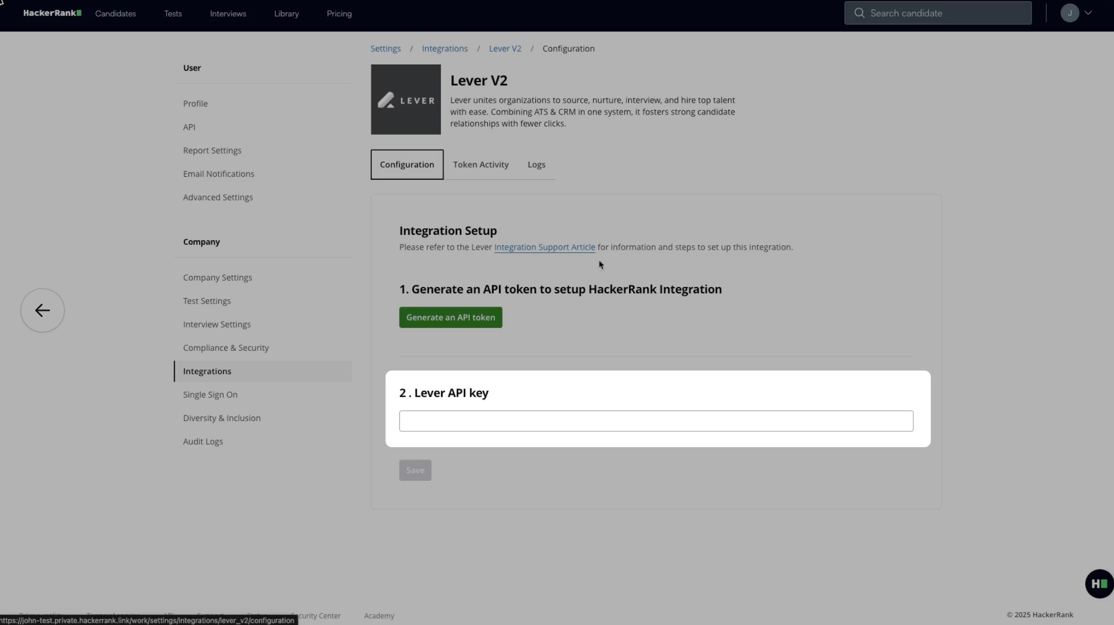Switch to the Token Activity tab
The height and width of the screenshot is (625, 1114).
[x=480, y=165]
